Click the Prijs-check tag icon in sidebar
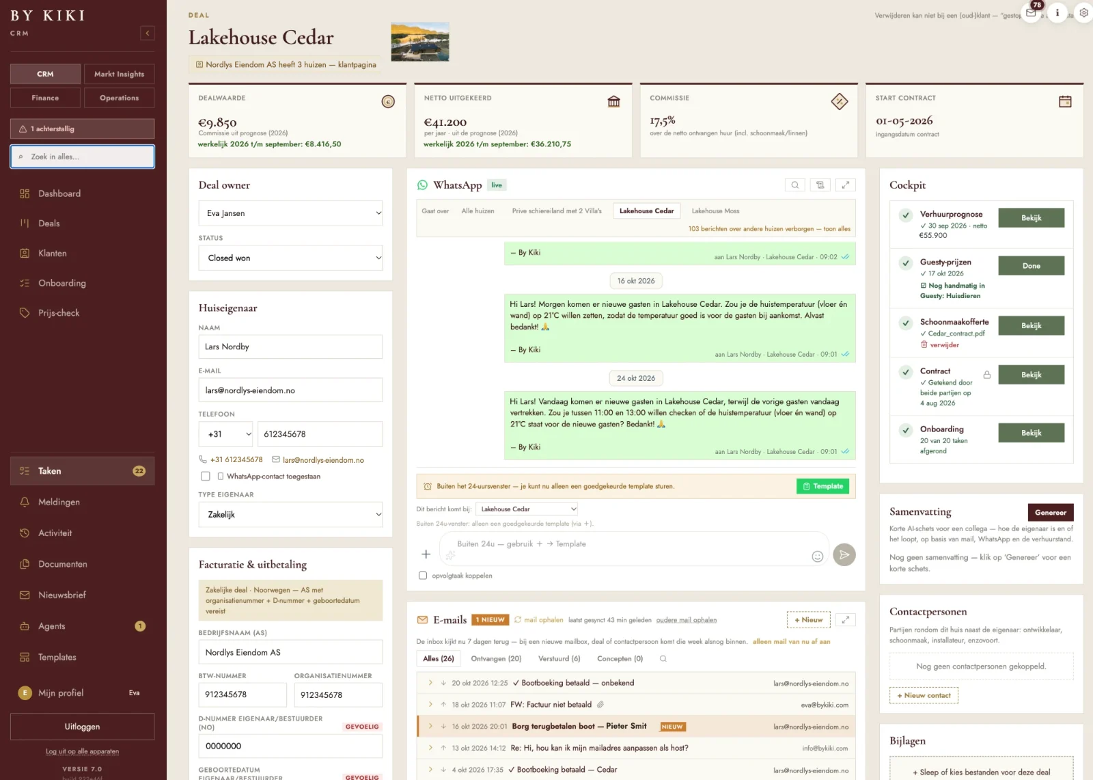Image resolution: width=1093 pixels, height=780 pixels. coord(25,313)
